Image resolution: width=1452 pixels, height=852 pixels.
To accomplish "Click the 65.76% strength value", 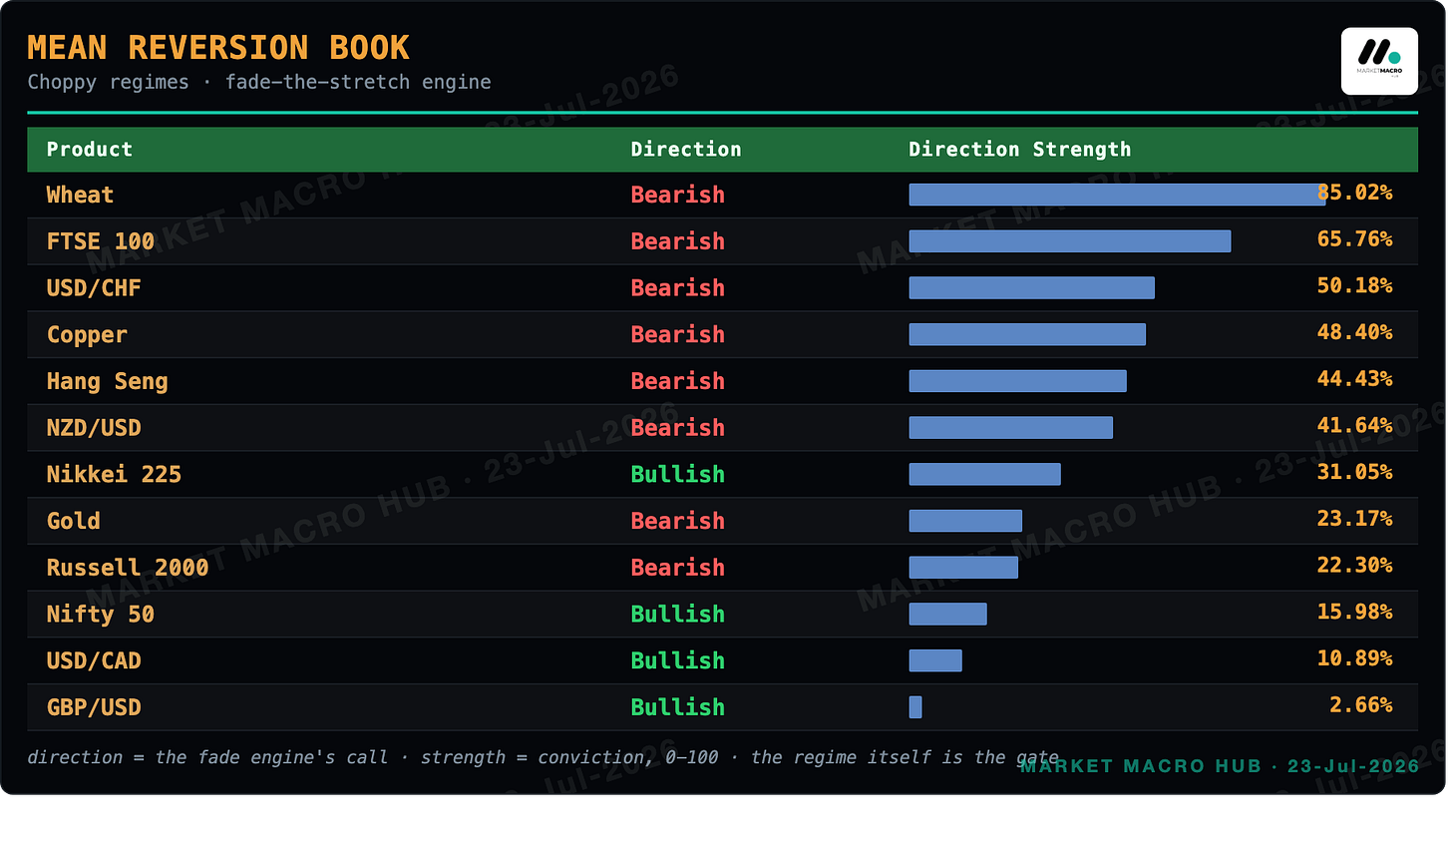I will click(1355, 239).
